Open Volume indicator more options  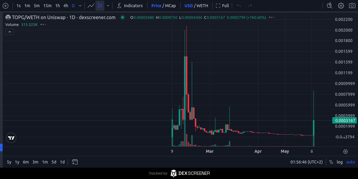point(43,24)
